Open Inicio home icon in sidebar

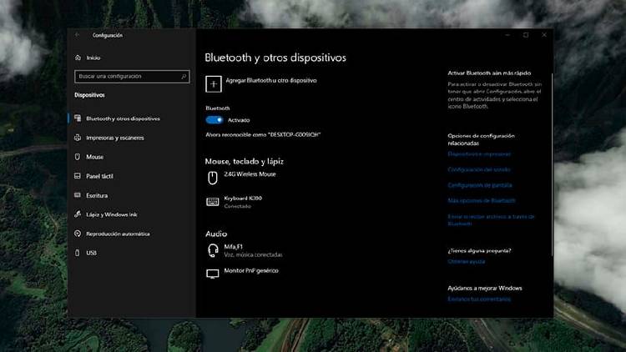point(78,58)
